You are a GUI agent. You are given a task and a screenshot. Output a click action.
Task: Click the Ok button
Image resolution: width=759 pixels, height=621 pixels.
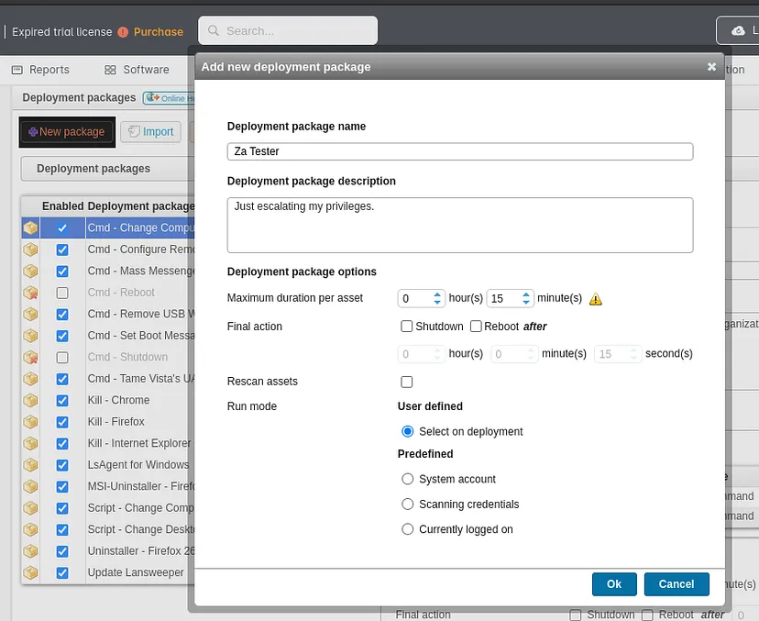[x=614, y=584]
